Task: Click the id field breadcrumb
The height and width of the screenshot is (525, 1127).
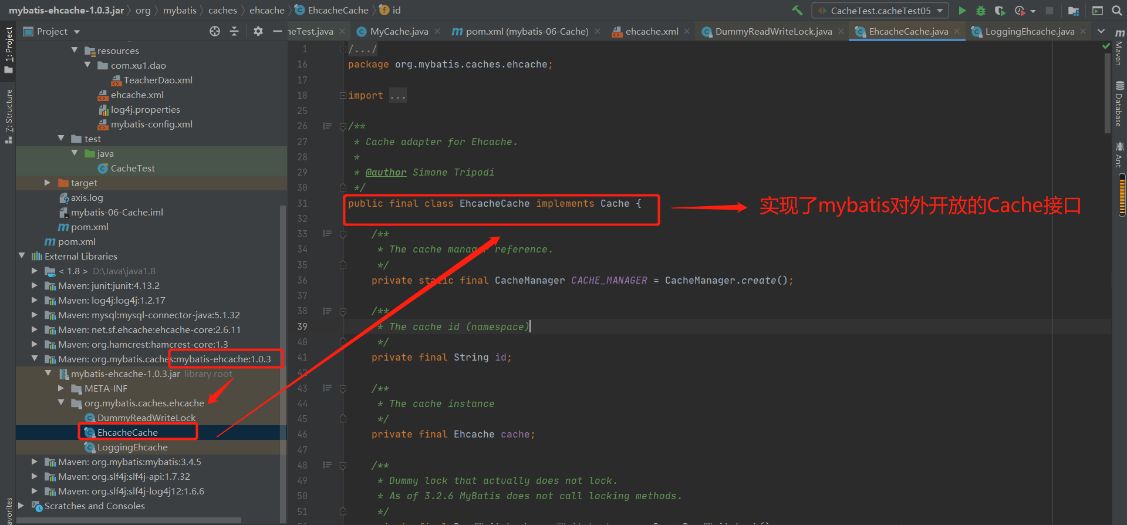Action: [390, 10]
